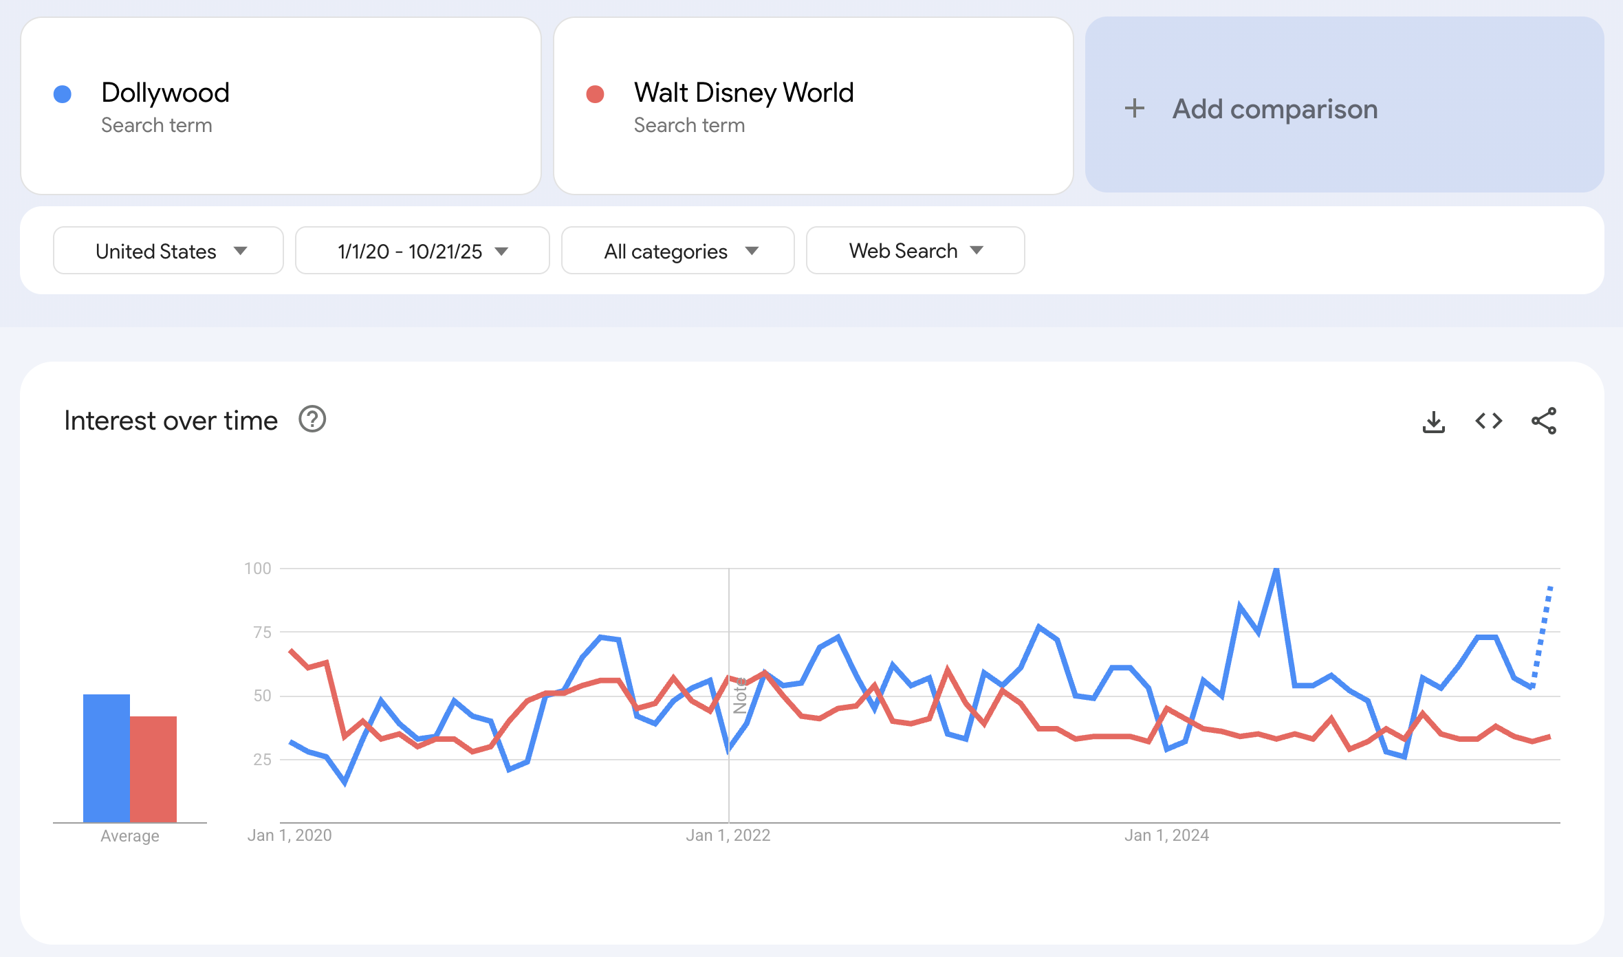Click the red Walt Disney World dot

tap(595, 94)
